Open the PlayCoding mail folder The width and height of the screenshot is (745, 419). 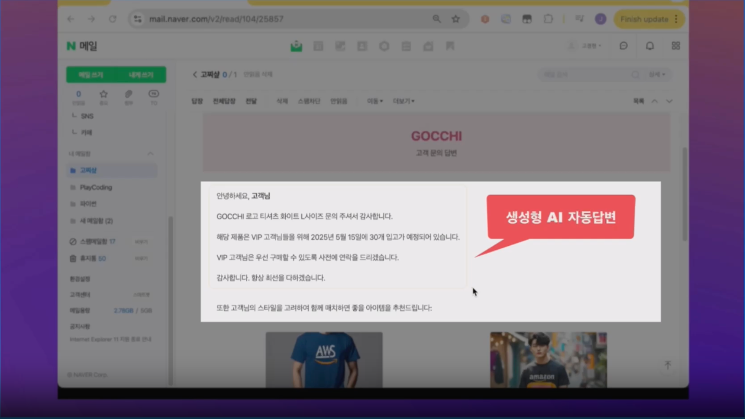point(96,187)
